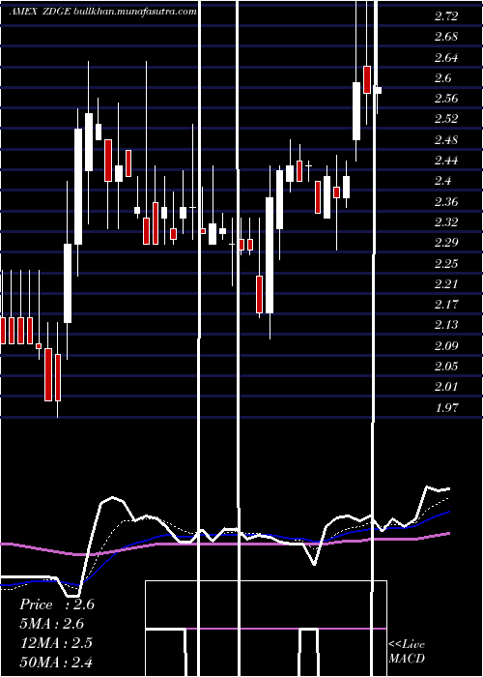Click the 12MA : 2.5 readout
The image size is (483, 677).
point(56,643)
